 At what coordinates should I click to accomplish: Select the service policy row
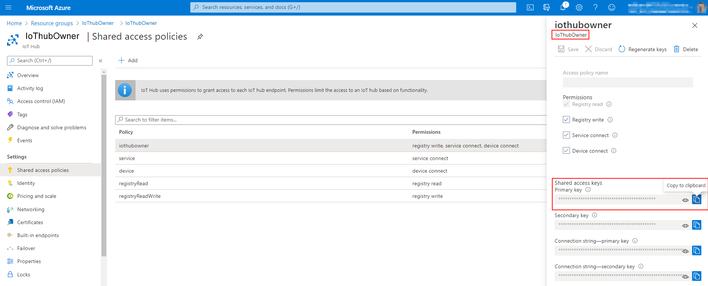331,158
